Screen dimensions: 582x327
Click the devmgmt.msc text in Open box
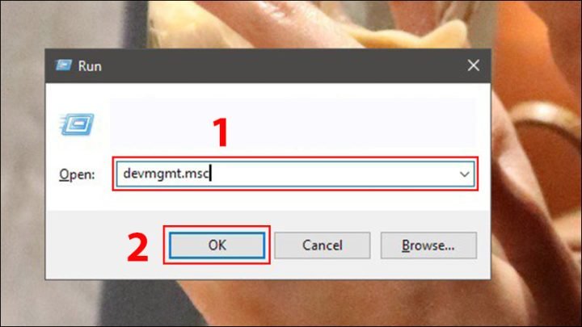coord(166,174)
